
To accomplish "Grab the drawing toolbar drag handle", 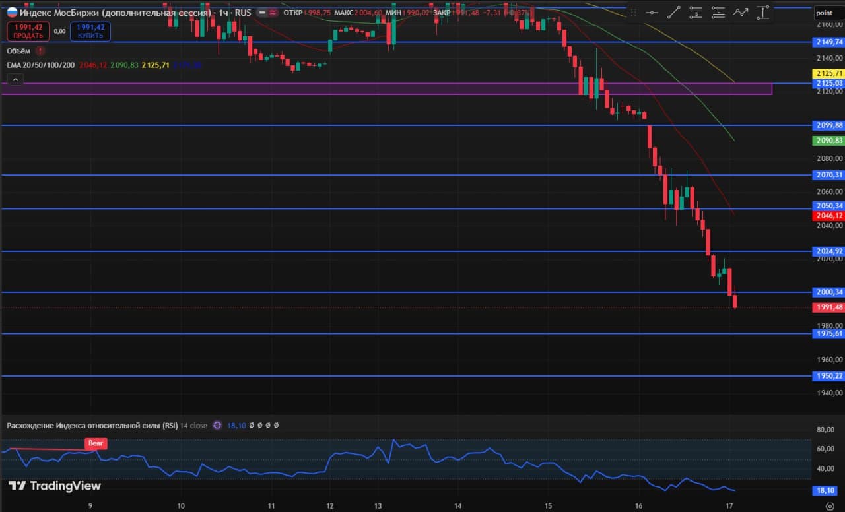I will [x=633, y=12].
